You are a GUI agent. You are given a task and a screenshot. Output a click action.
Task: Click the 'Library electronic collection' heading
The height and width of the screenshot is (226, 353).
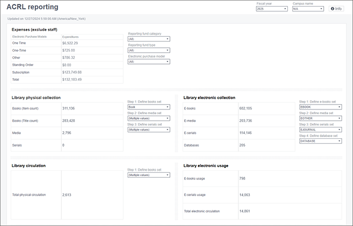210,98
